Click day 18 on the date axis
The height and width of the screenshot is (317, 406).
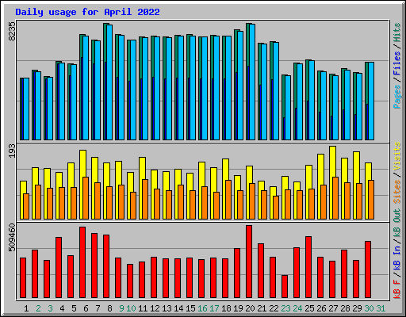(226, 308)
